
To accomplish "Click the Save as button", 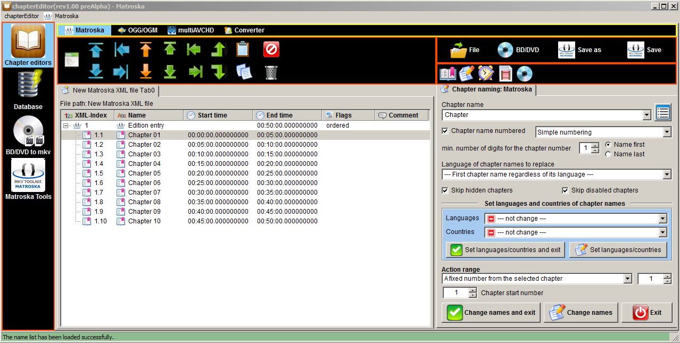I will coord(580,50).
